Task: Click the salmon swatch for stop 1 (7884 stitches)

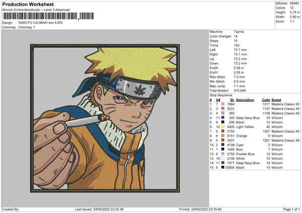Action: (223, 104)
